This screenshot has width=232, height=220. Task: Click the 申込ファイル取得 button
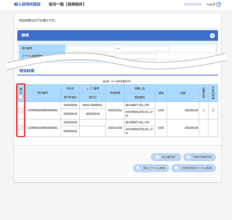151,168
